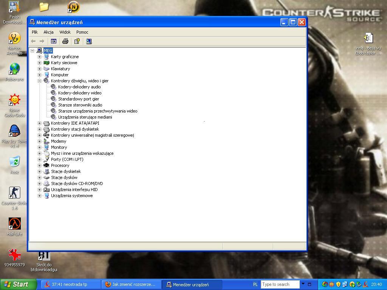Click the Klawiatury keyboard icon
387x290 pixels.
(x=46, y=69)
